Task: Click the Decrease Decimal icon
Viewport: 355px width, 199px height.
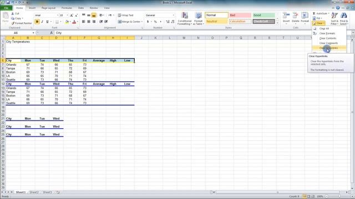Action: [x=173, y=22]
